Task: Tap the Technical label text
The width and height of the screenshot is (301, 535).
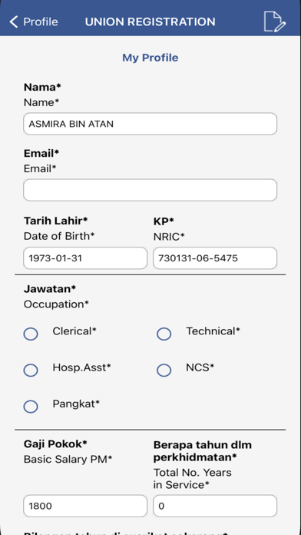Action: 213,331
